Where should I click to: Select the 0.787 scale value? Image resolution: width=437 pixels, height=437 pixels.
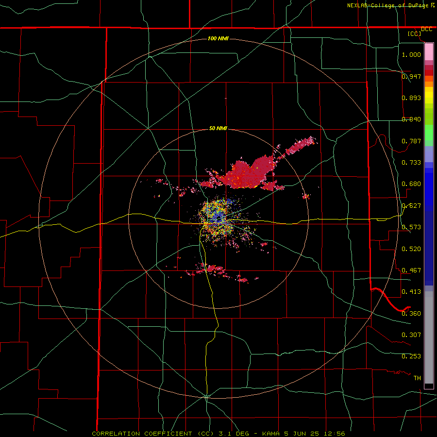point(411,141)
